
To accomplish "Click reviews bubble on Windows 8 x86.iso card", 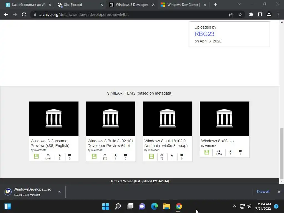I will click(x=240, y=151).
